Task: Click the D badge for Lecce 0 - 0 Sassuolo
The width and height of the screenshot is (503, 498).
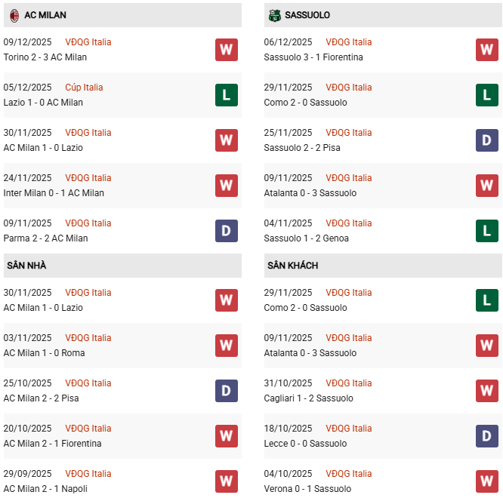Action: pyautogui.click(x=486, y=436)
